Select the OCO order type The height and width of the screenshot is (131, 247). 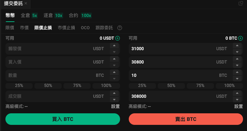point(85,28)
